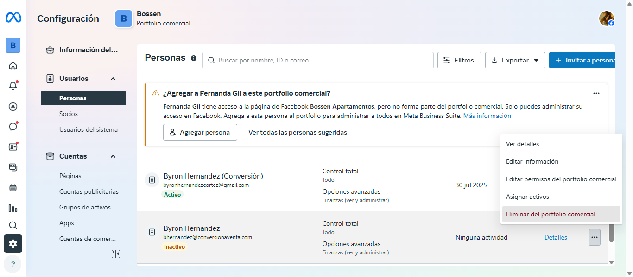Open the notifications bell icon

[13, 86]
